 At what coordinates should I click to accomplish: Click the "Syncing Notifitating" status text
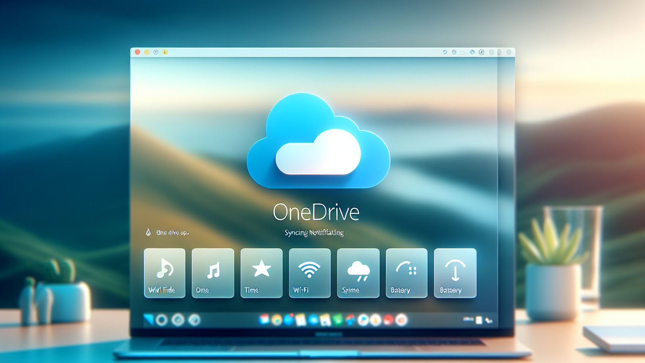click(314, 233)
